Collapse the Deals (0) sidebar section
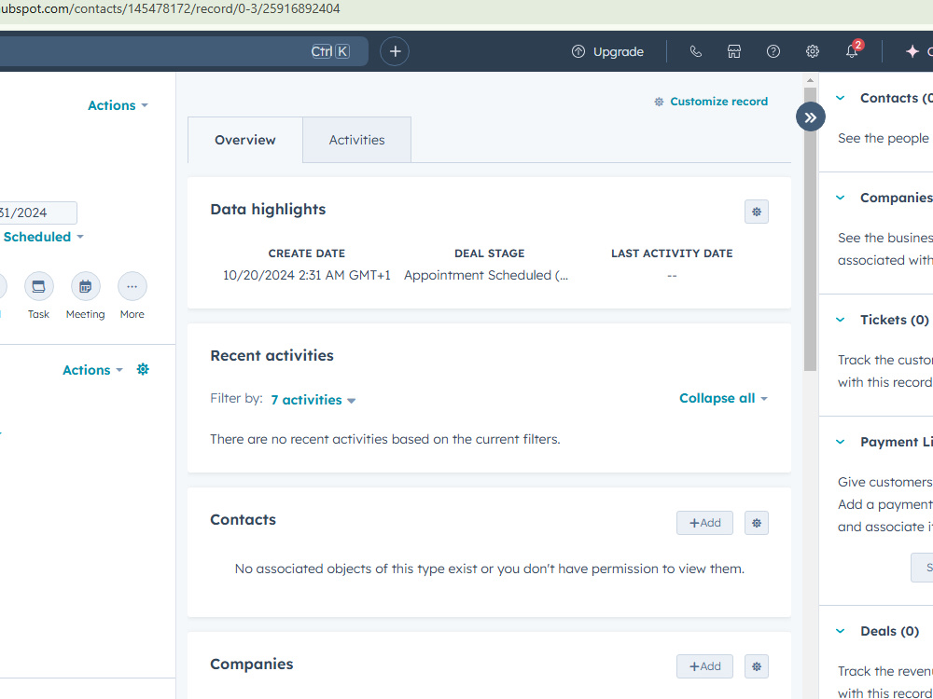The width and height of the screenshot is (933, 699). click(x=841, y=631)
